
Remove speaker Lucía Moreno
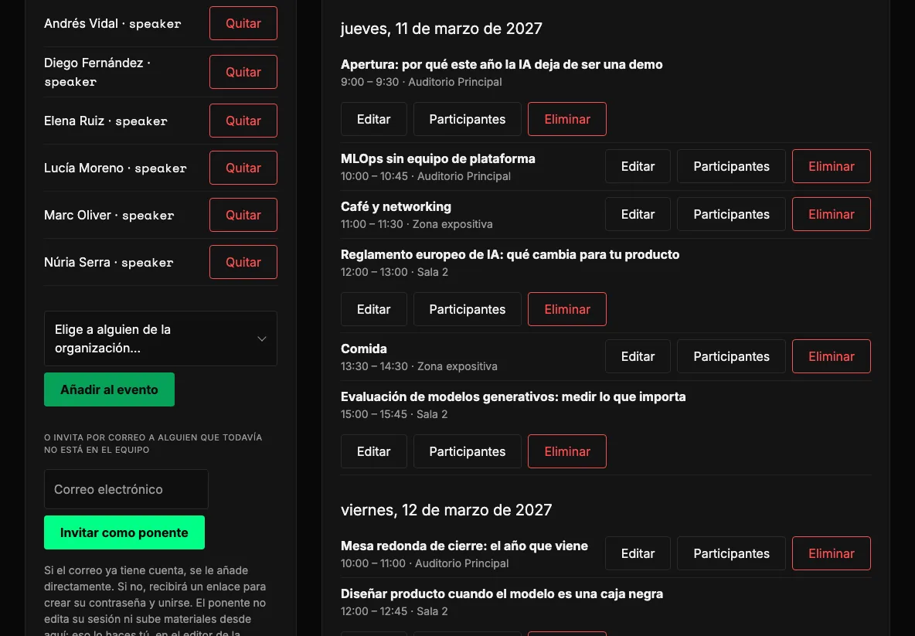[243, 168]
